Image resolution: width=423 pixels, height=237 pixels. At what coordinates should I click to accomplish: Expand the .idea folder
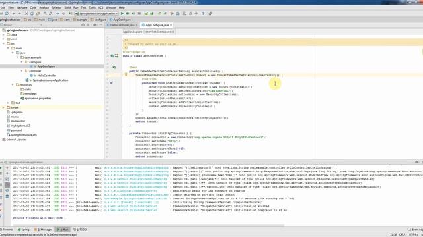pyautogui.click(x=3, y=35)
